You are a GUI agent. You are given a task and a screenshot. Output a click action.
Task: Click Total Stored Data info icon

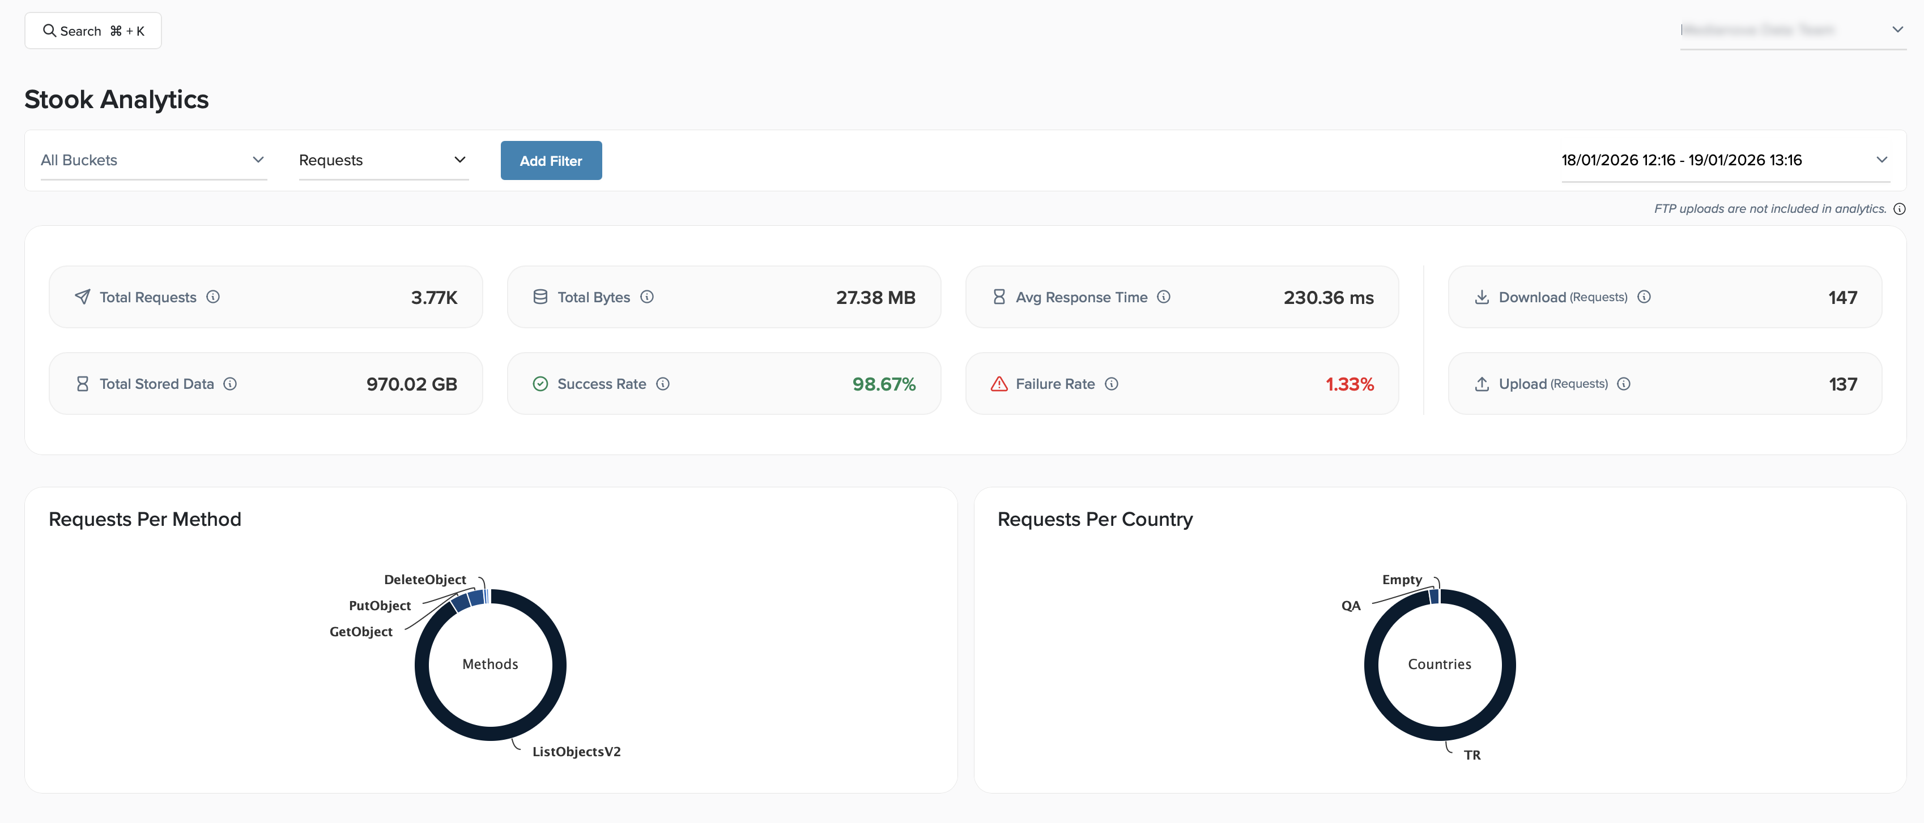tap(230, 384)
